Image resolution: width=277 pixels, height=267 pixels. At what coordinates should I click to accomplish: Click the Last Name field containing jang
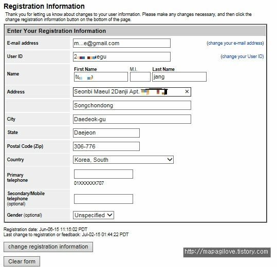[x=179, y=77]
